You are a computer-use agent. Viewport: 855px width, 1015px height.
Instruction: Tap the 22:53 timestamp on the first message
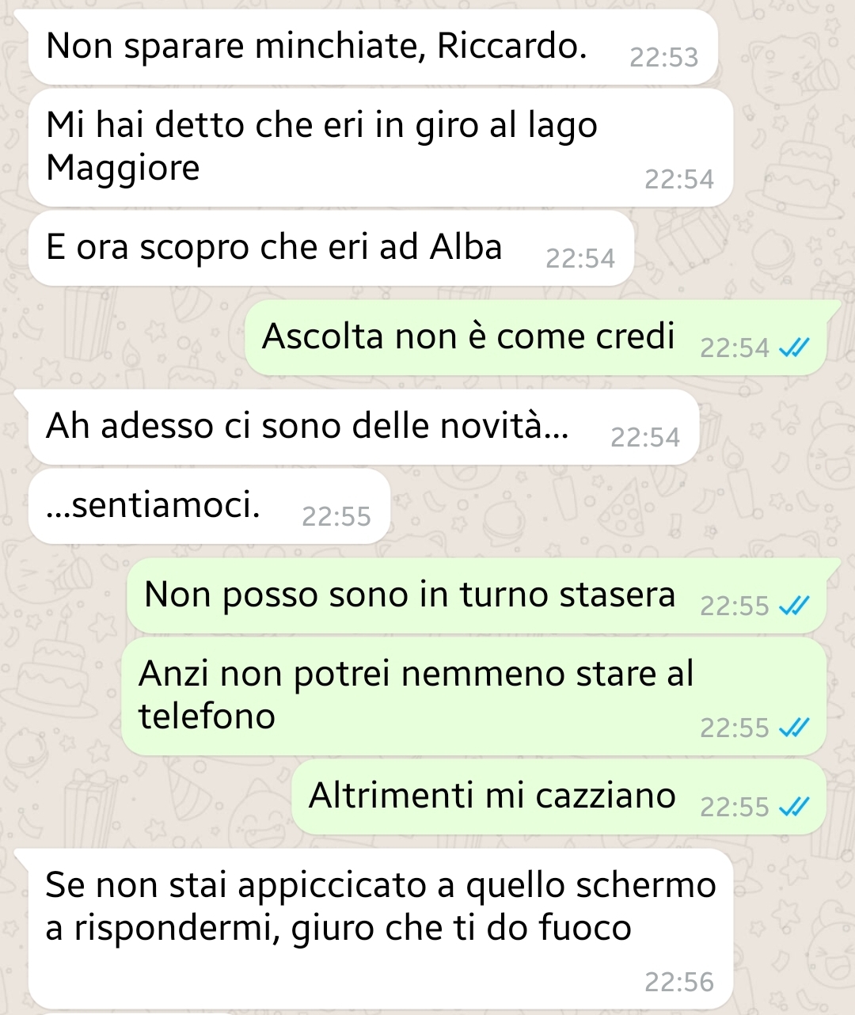[663, 57]
